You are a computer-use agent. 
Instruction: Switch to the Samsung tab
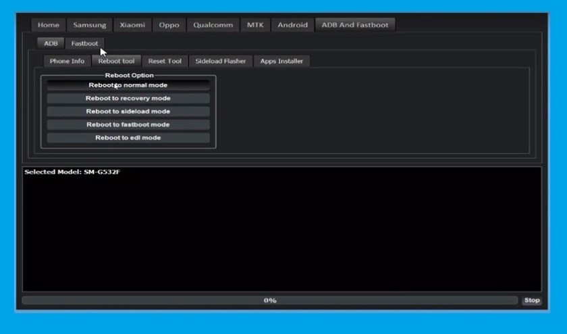tap(89, 25)
